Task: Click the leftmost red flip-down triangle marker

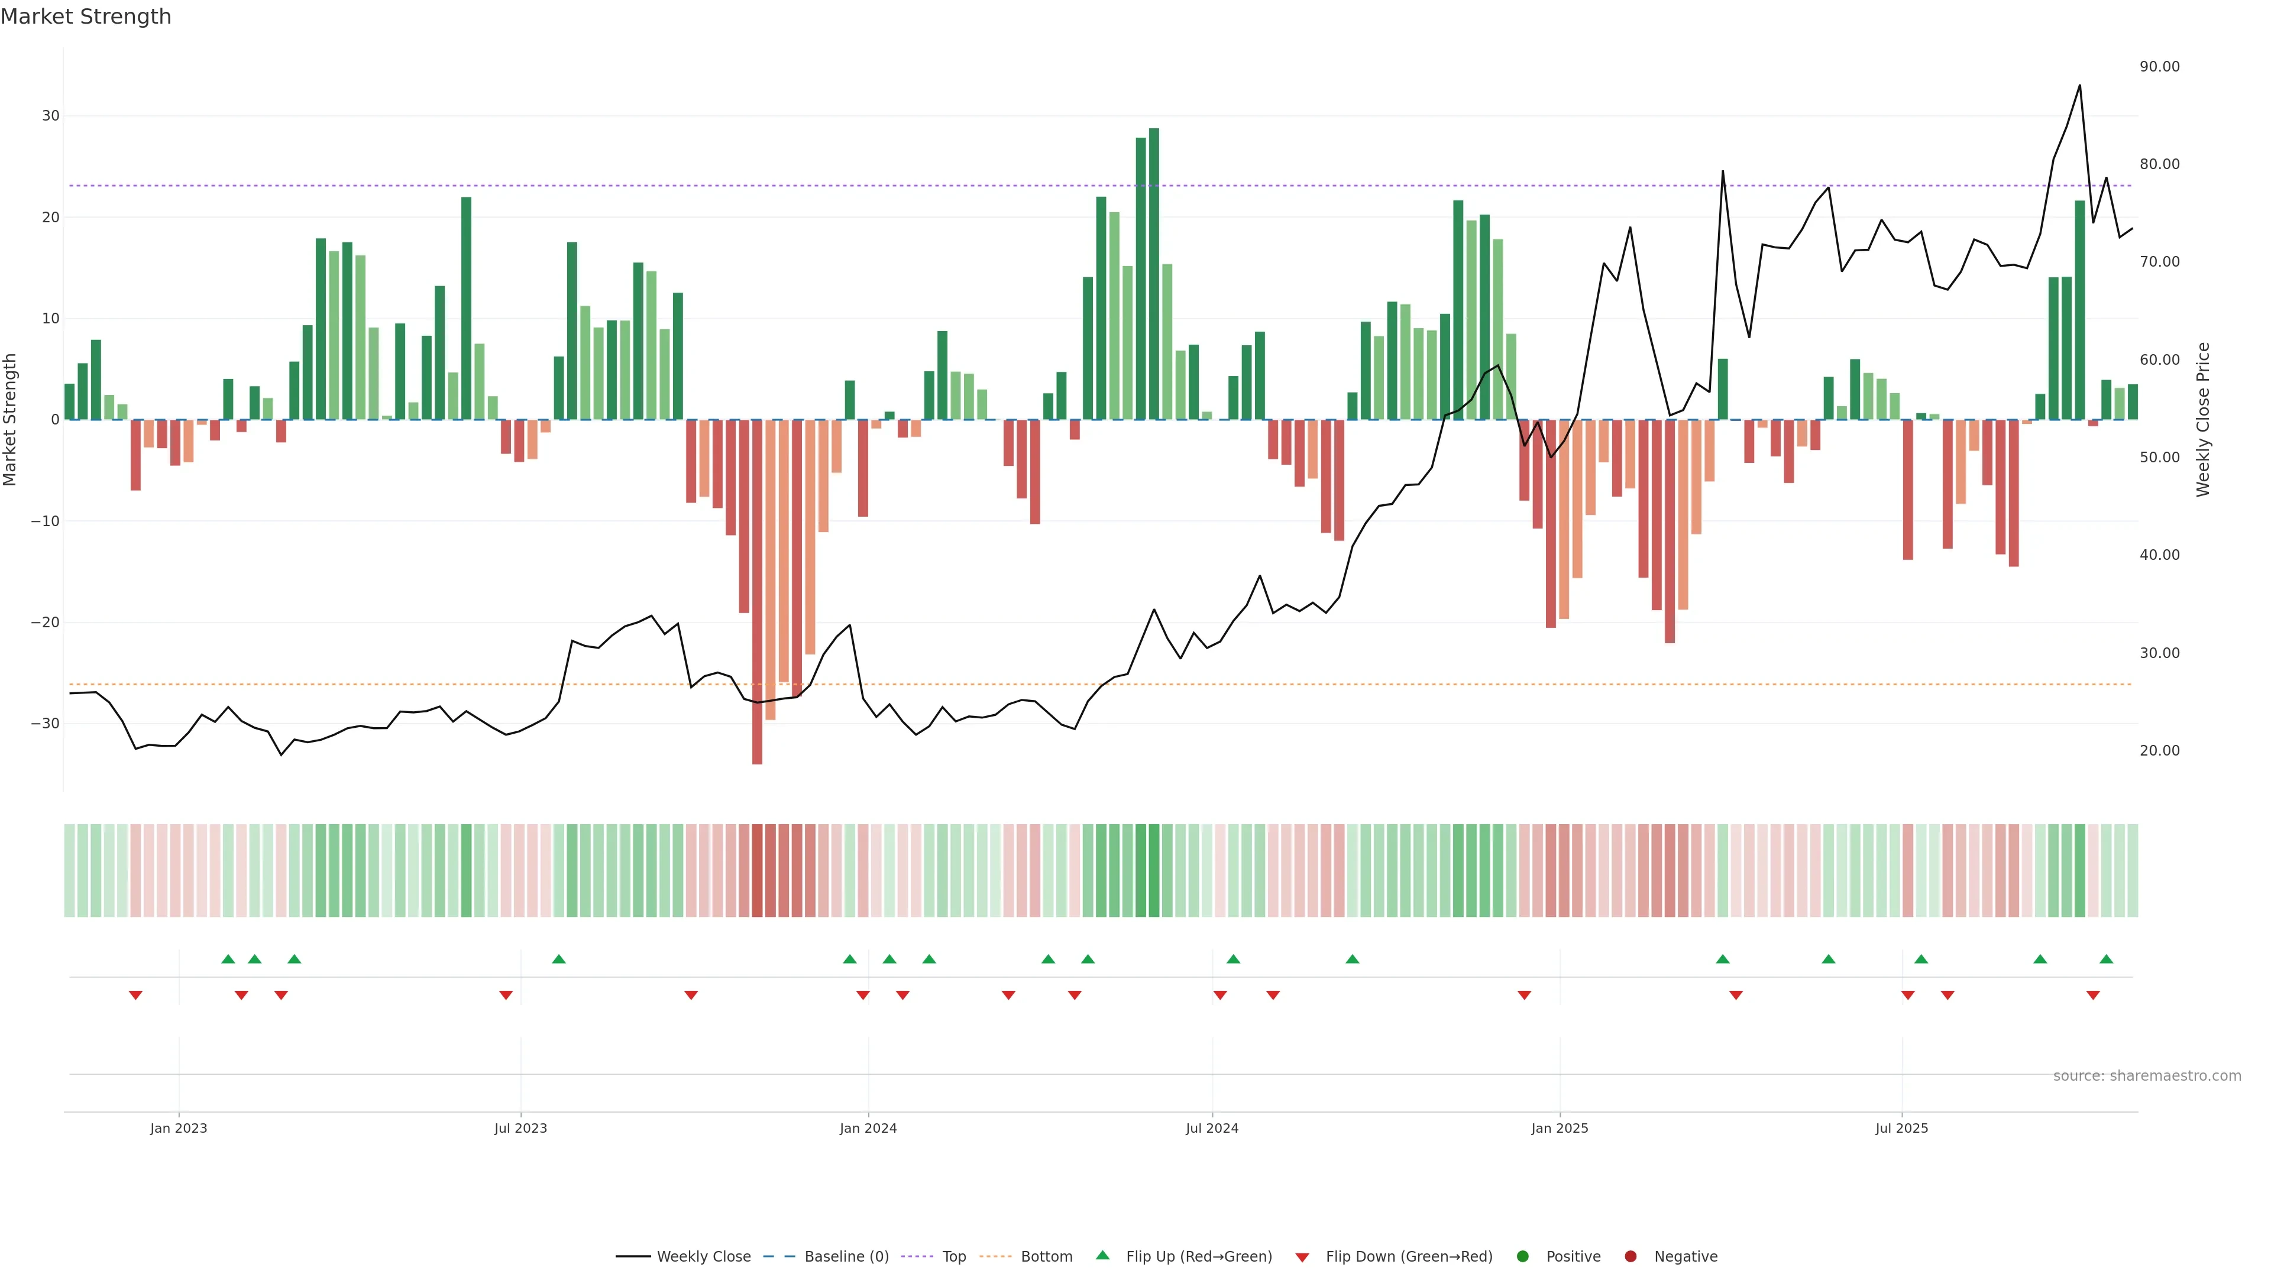Action: tap(136, 995)
